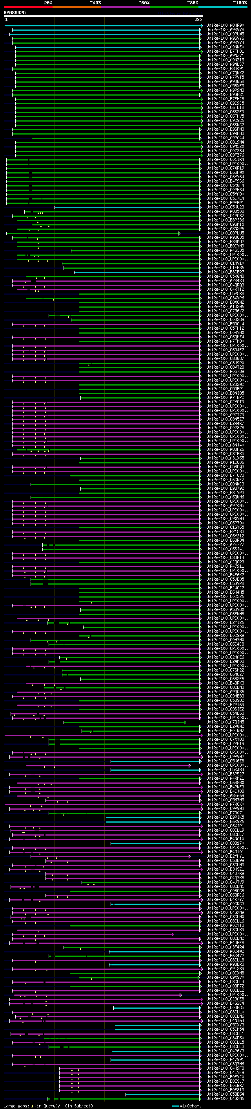Click the cyan ~100% identity legend bar

pos(223,7)
